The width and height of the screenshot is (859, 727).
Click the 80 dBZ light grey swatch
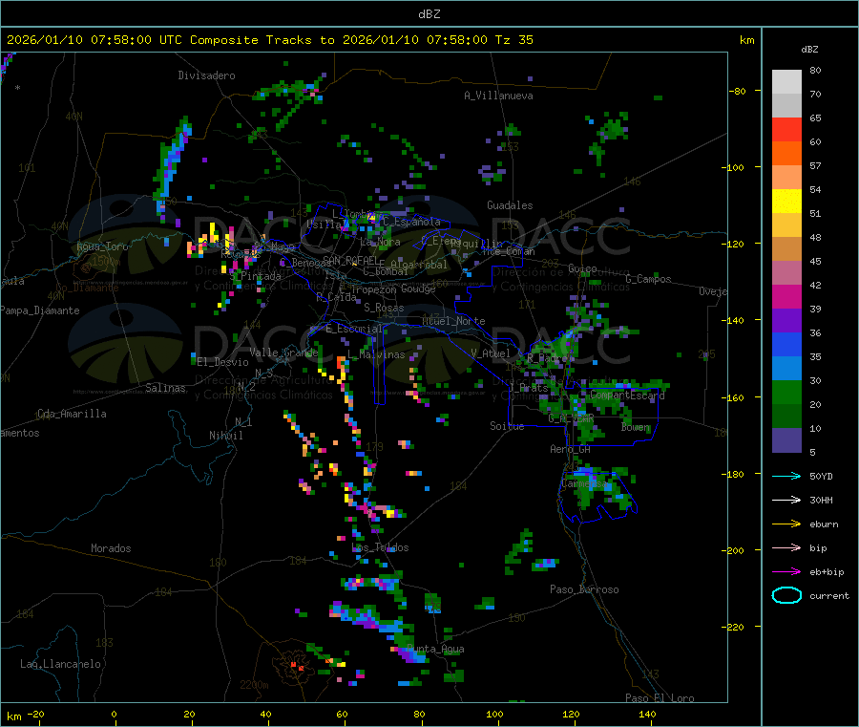click(786, 82)
